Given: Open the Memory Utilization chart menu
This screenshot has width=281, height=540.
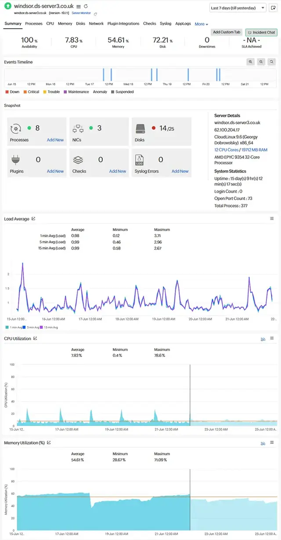Looking at the screenshot, I should click(271, 443).
